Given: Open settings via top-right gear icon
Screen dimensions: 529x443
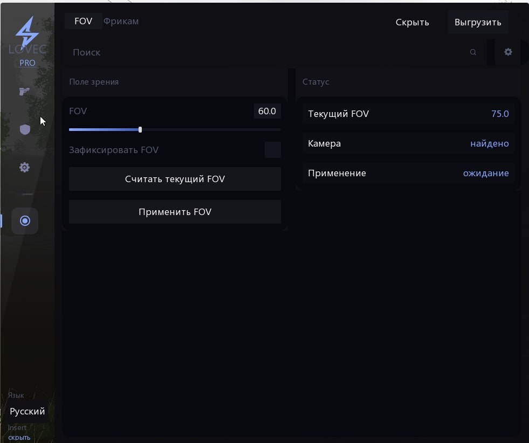Looking at the screenshot, I should tap(508, 52).
